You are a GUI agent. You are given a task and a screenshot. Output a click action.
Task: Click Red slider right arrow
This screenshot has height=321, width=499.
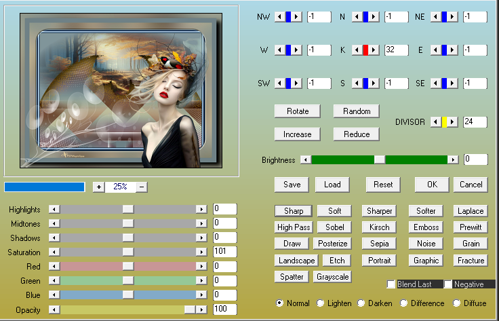pos(201,266)
